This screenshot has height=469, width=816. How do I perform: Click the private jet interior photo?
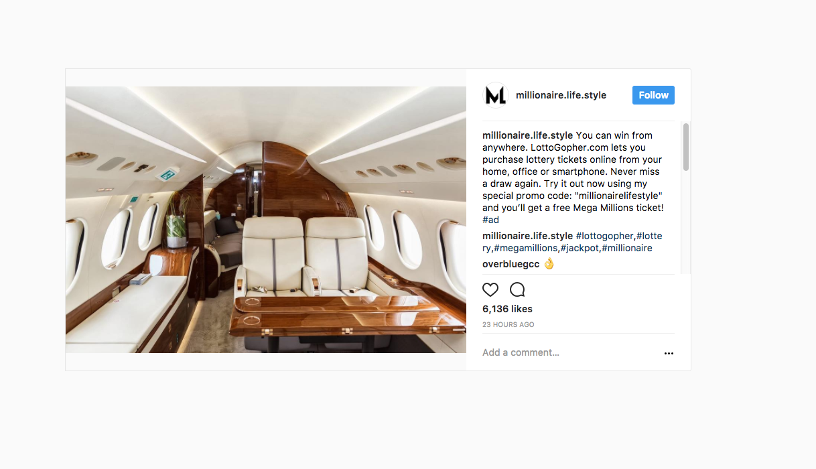pos(265,219)
